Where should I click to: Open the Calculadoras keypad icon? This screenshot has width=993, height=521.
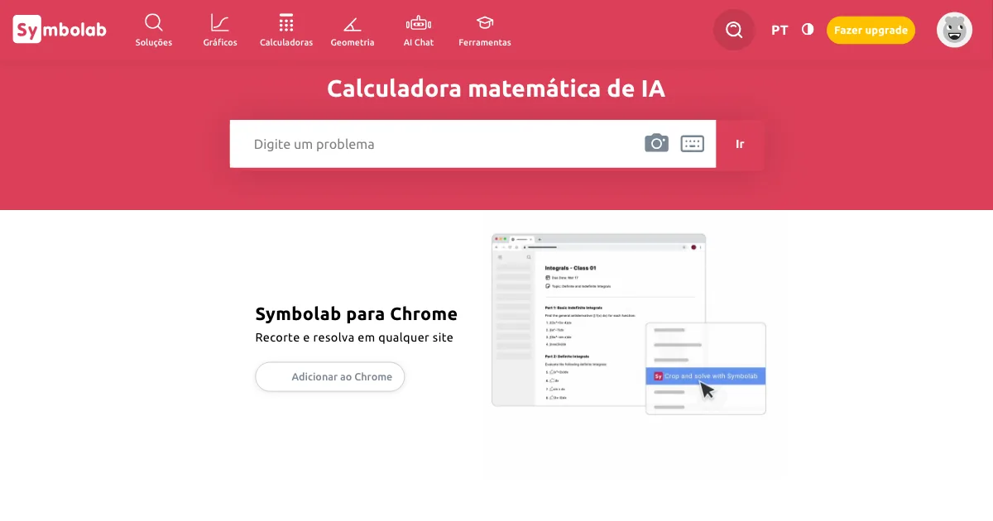coord(286,23)
